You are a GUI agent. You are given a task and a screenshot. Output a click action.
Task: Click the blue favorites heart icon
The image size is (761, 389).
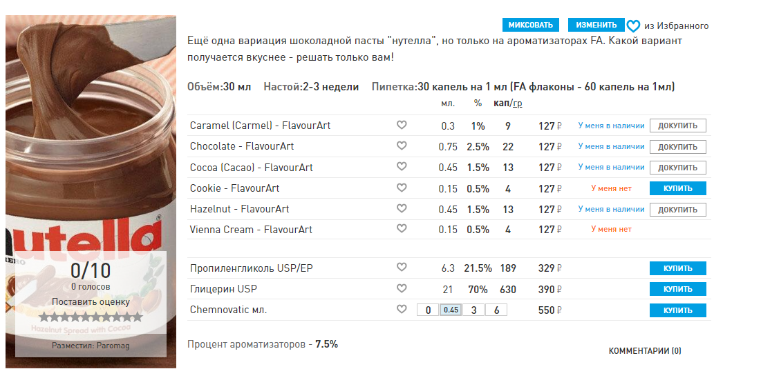point(633,26)
